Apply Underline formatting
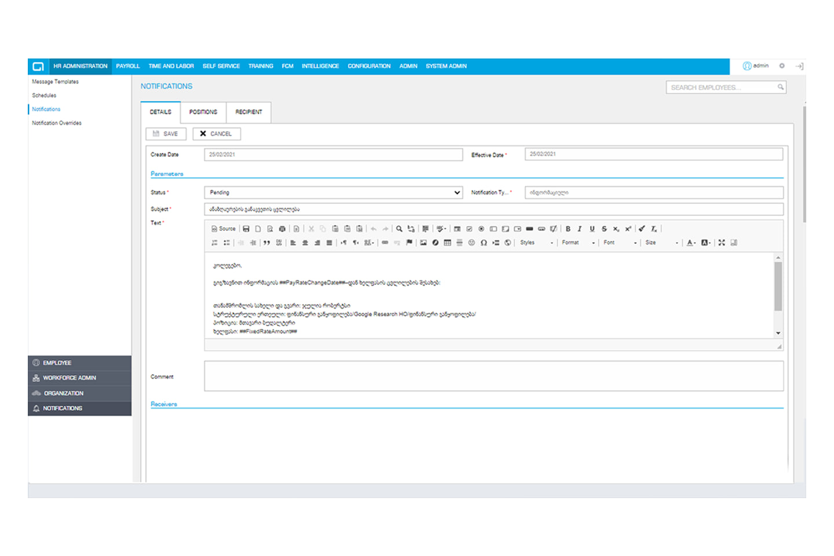 tap(592, 229)
